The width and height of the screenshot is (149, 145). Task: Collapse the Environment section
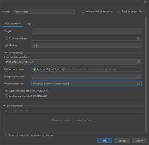(6, 53)
